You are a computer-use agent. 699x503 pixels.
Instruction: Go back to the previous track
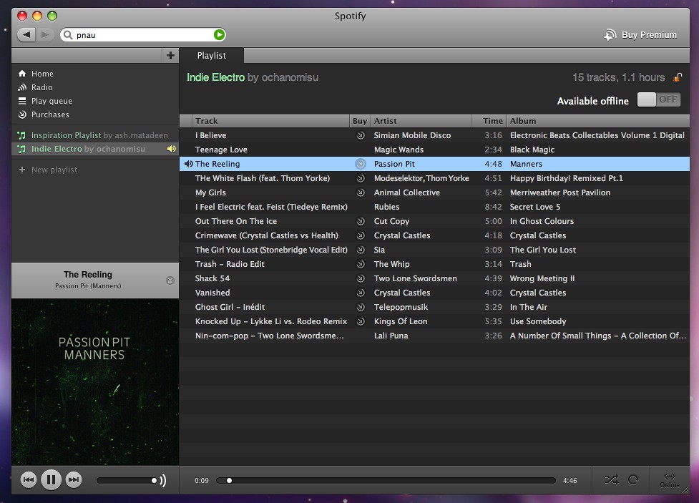[x=28, y=480]
